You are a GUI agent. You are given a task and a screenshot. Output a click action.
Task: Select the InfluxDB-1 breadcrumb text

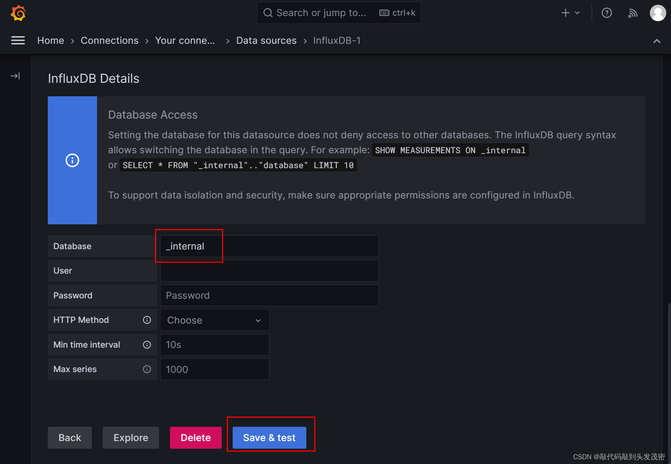(x=337, y=40)
